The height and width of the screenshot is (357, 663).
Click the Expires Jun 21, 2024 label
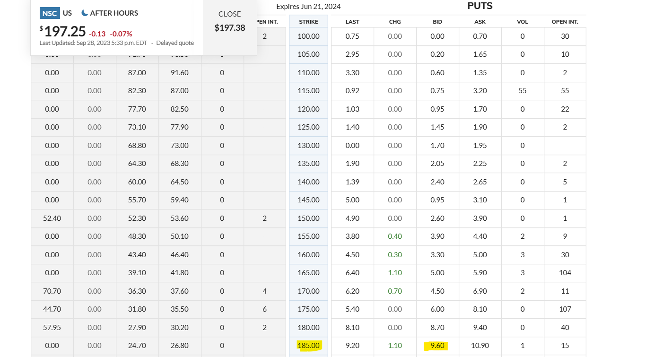pyautogui.click(x=308, y=7)
